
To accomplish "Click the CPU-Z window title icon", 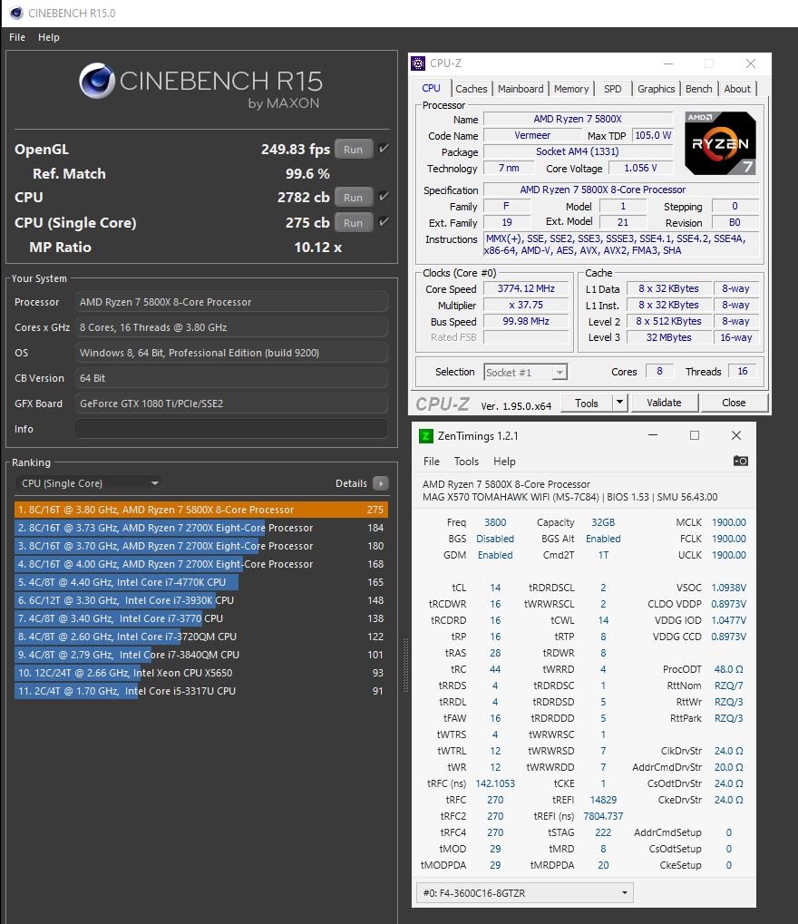I will tap(418, 63).
